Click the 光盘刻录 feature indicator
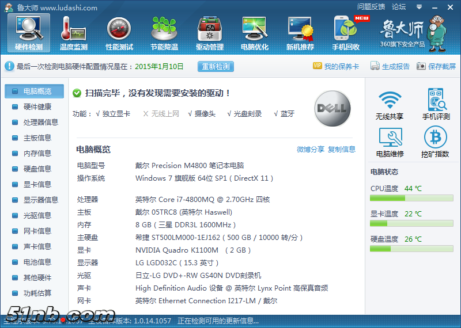The width and height of the screenshot is (461, 328). (244, 113)
